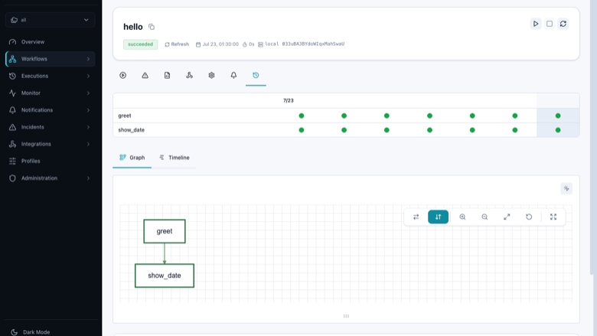Click the latest greet run status dot

click(x=558, y=116)
